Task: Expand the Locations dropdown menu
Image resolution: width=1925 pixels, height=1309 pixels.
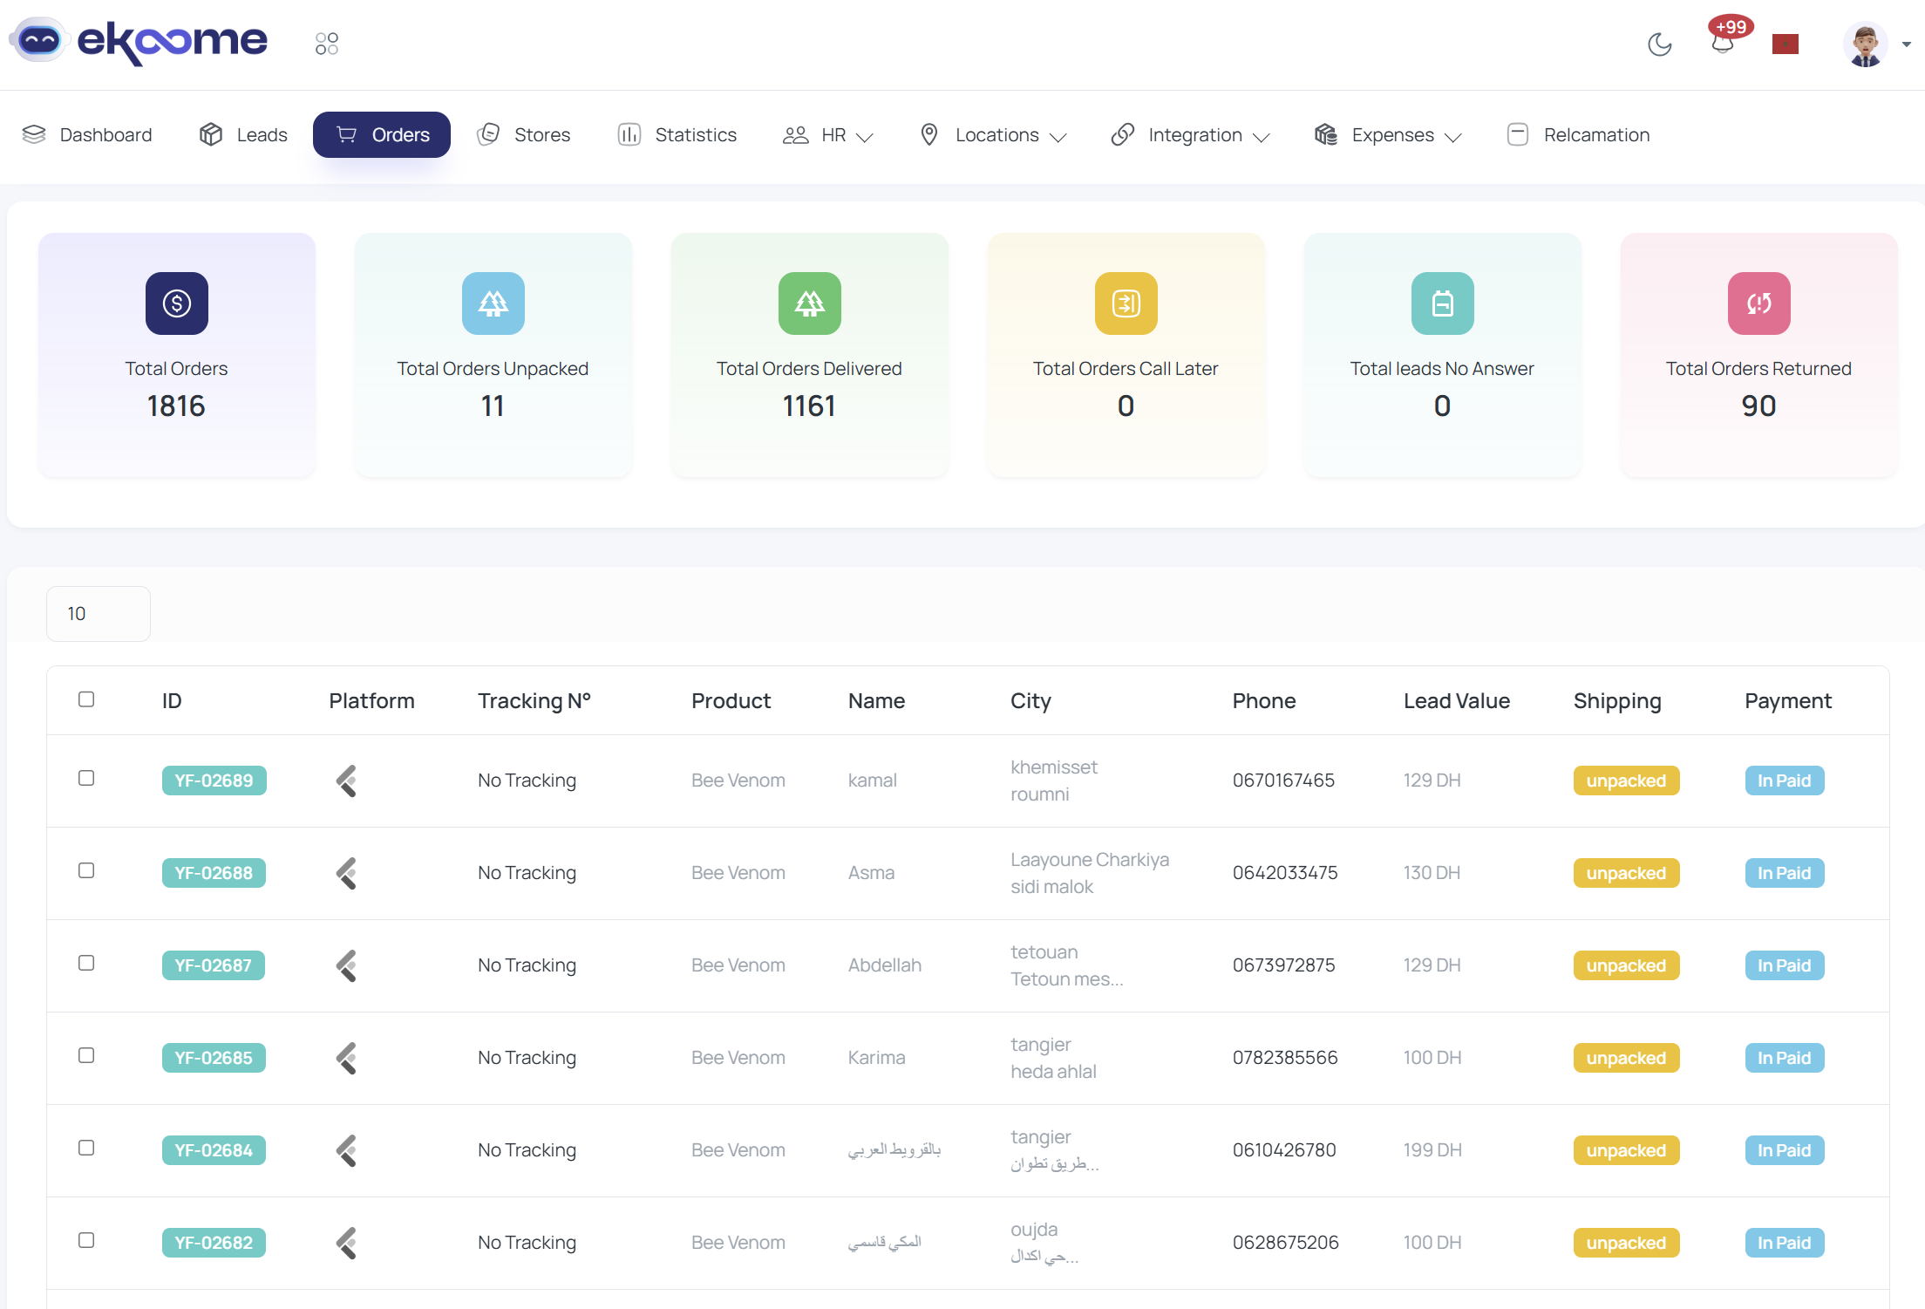Action: coord(994,135)
